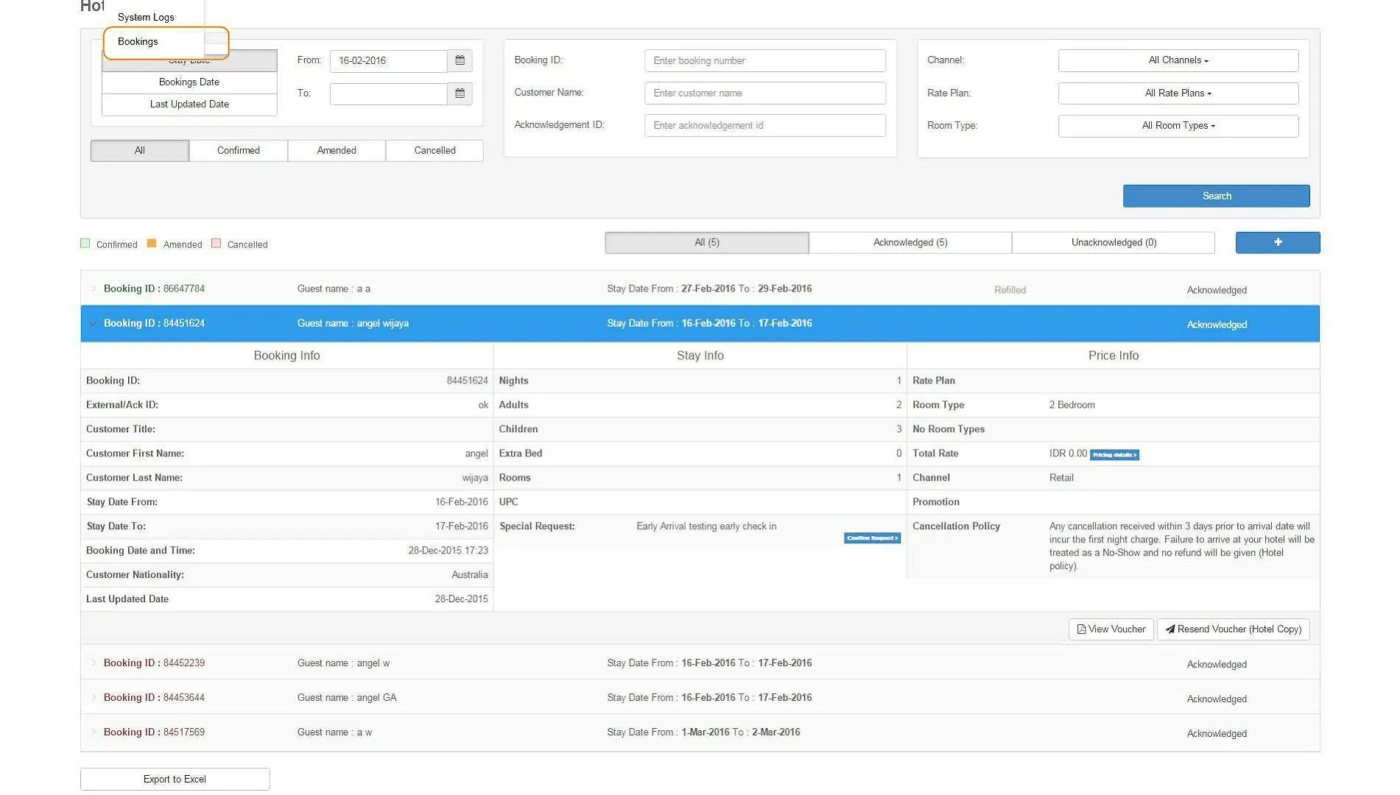1400x795 pixels.
Task: Filter by Amended status
Action: click(x=337, y=150)
